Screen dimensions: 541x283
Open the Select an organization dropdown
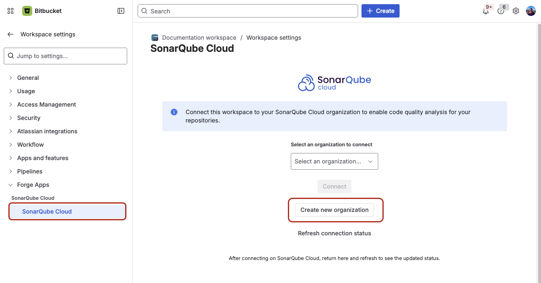tap(334, 161)
